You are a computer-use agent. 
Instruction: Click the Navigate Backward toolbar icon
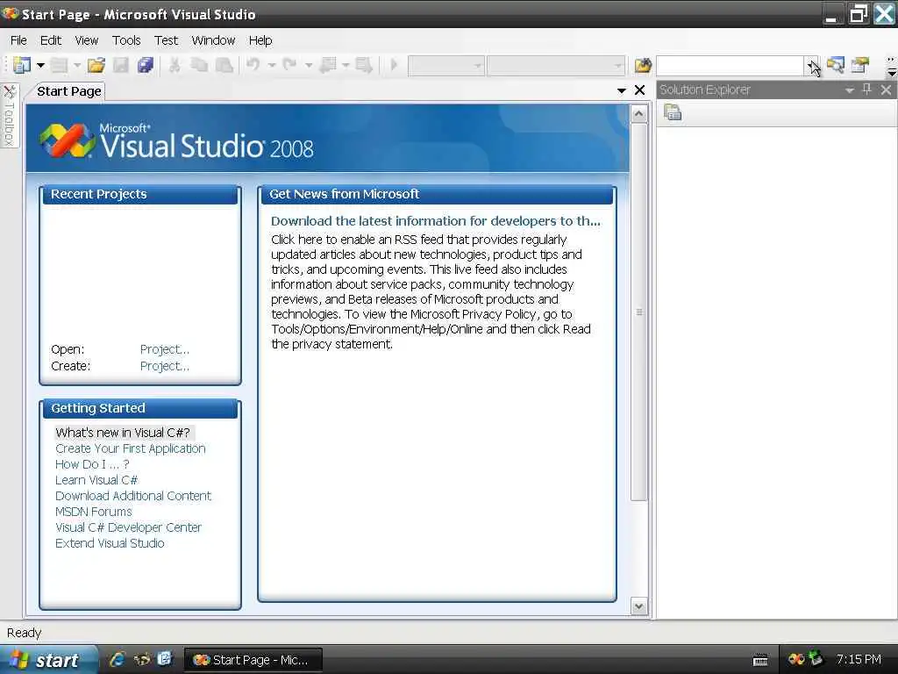pos(328,65)
